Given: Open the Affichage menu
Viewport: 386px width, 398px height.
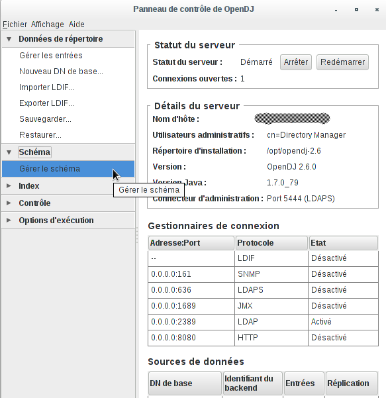Looking at the screenshot, I should (x=48, y=25).
